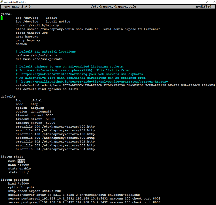216x205 pixels.
Task: Click the 'stats socket /run/haproxy/admin.sock' line
Action: (88, 29)
